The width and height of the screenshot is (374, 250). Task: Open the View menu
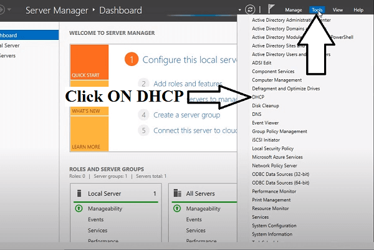click(x=338, y=10)
